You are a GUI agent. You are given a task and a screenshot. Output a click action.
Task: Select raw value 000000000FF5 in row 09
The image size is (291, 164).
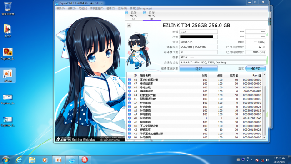252,91
